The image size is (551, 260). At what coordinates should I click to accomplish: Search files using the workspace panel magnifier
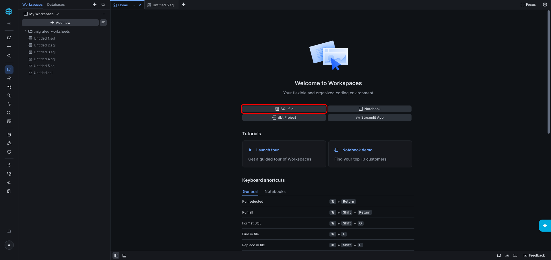click(x=103, y=5)
